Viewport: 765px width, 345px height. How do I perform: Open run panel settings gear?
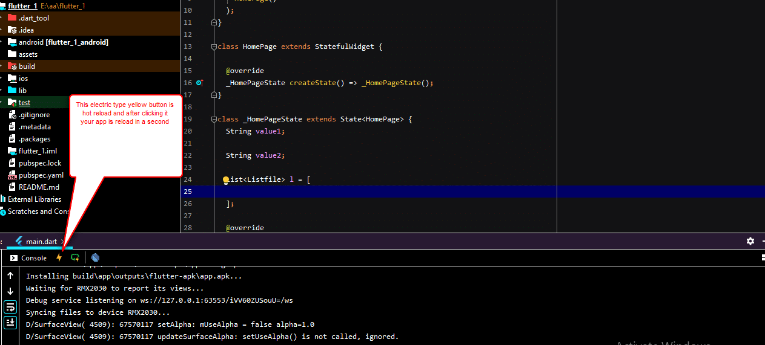(750, 241)
